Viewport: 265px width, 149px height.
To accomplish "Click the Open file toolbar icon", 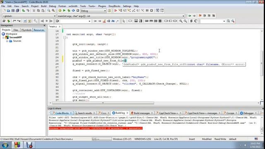I will pos(8,11).
